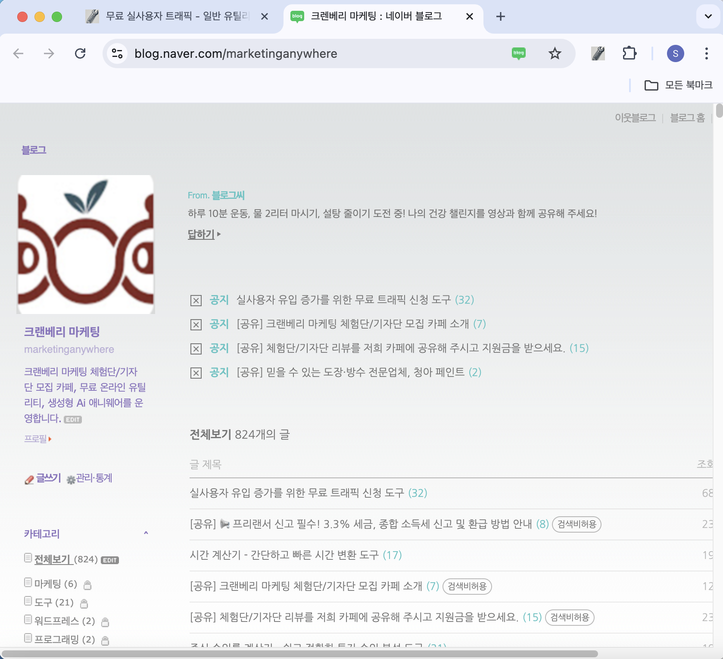Screen dimensions: 723x659
Task: Reload the Naver blog page
Action: click(x=80, y=53)
